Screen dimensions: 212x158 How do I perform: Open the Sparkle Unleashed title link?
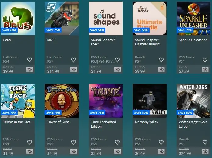193,40
